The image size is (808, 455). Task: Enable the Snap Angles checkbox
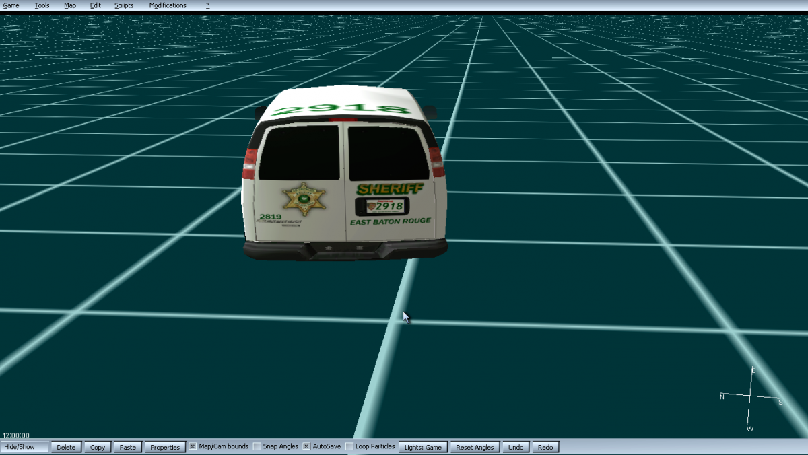point(257,446)
